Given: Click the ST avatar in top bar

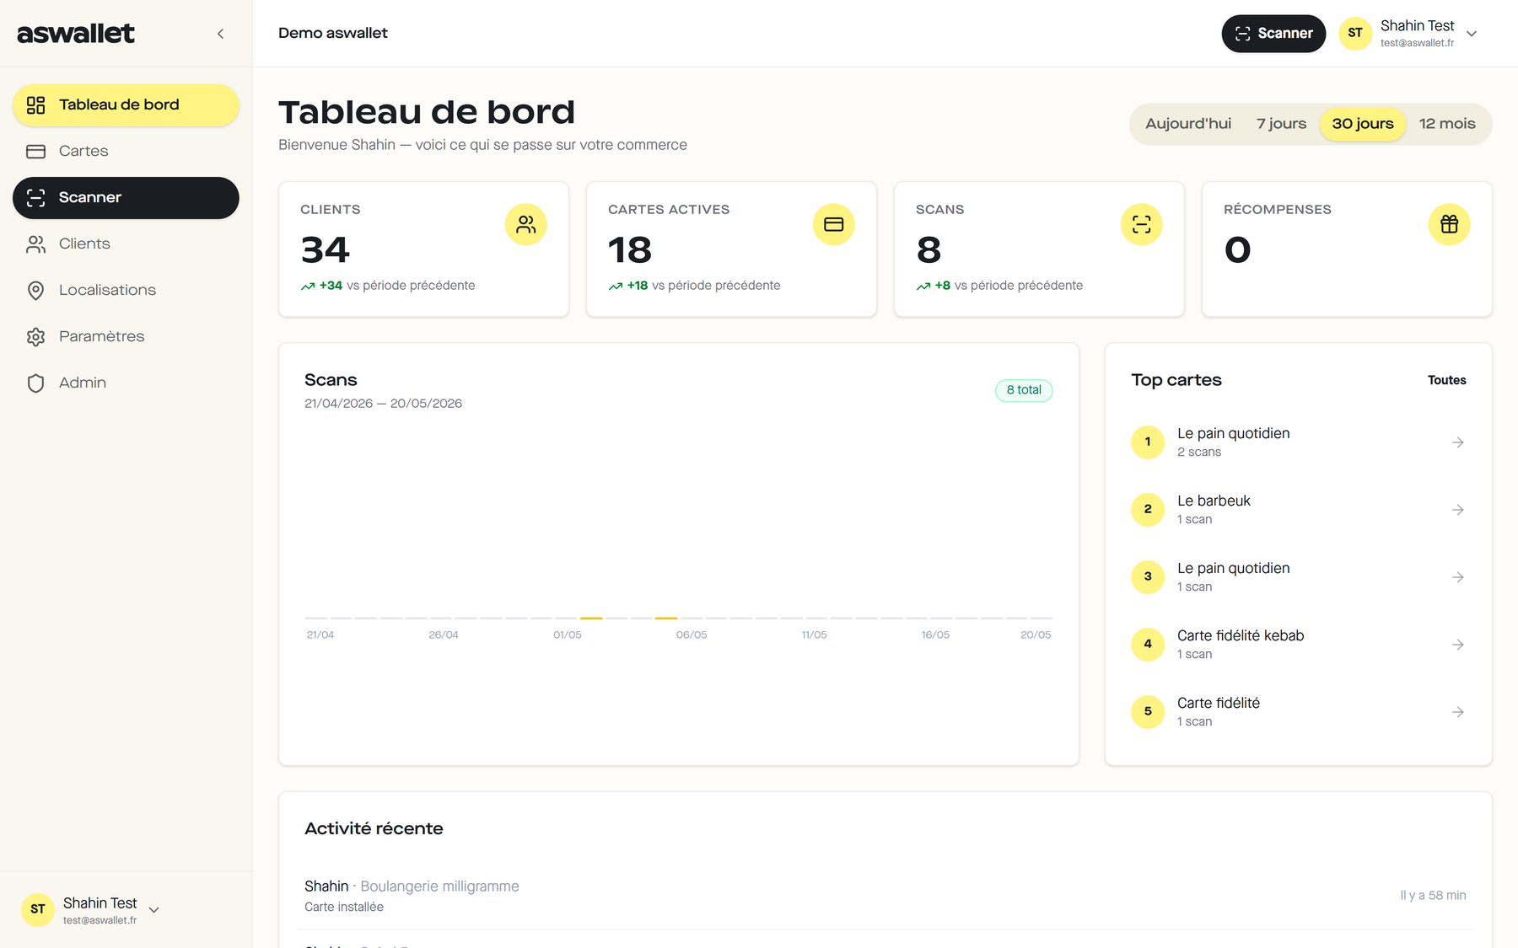Looking at the screenshot, I should coord(1355,34).
